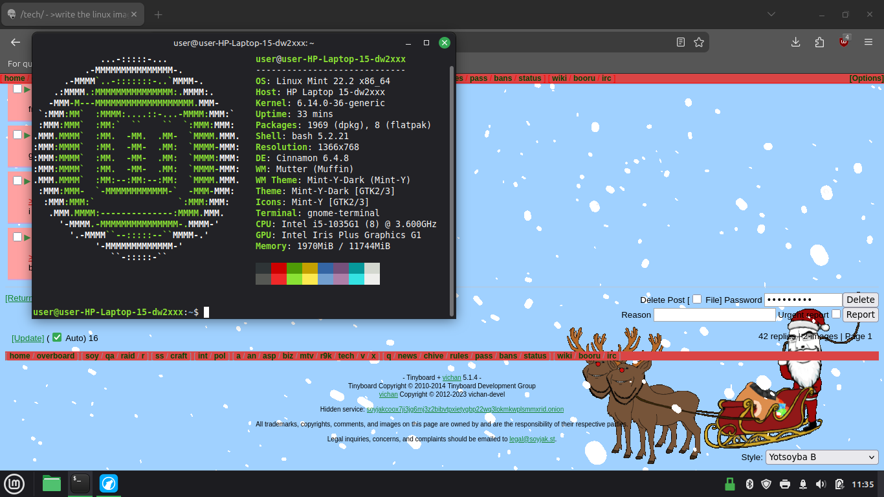Open the Style dropdown showing Yotsoyba B
The image size is (884, 497).
(x=821, y=457)
